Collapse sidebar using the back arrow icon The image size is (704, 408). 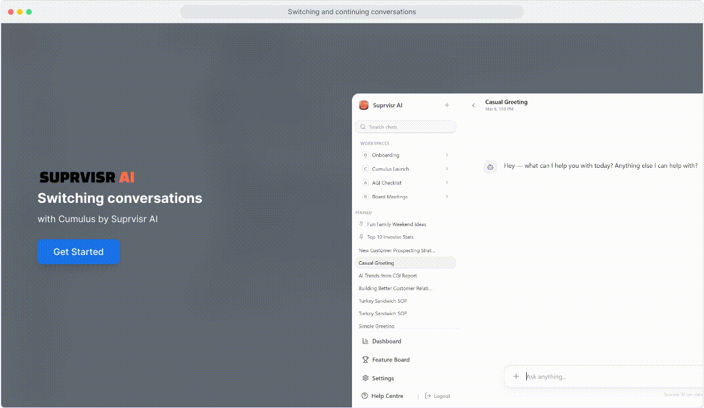473,105
